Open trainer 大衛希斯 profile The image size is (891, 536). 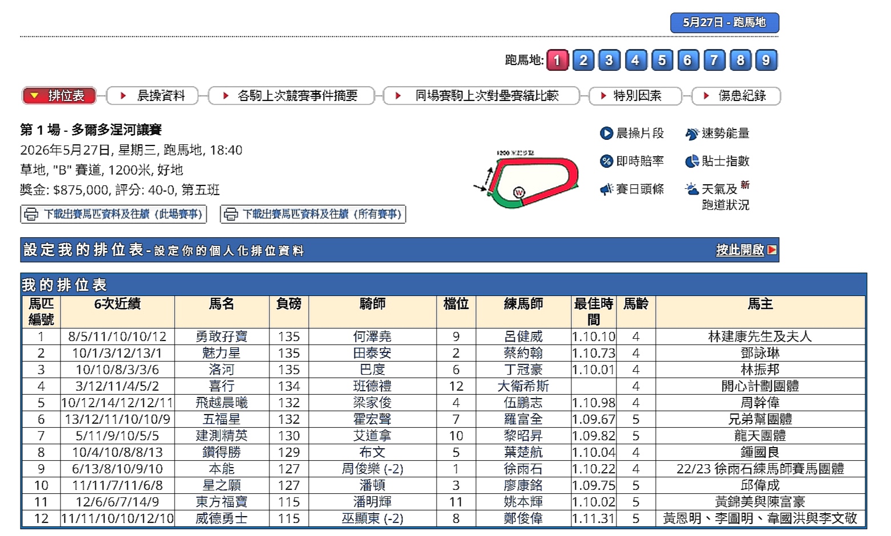523,386
